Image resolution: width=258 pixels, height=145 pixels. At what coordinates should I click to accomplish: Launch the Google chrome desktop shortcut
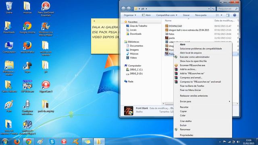[x=27, y=27]
